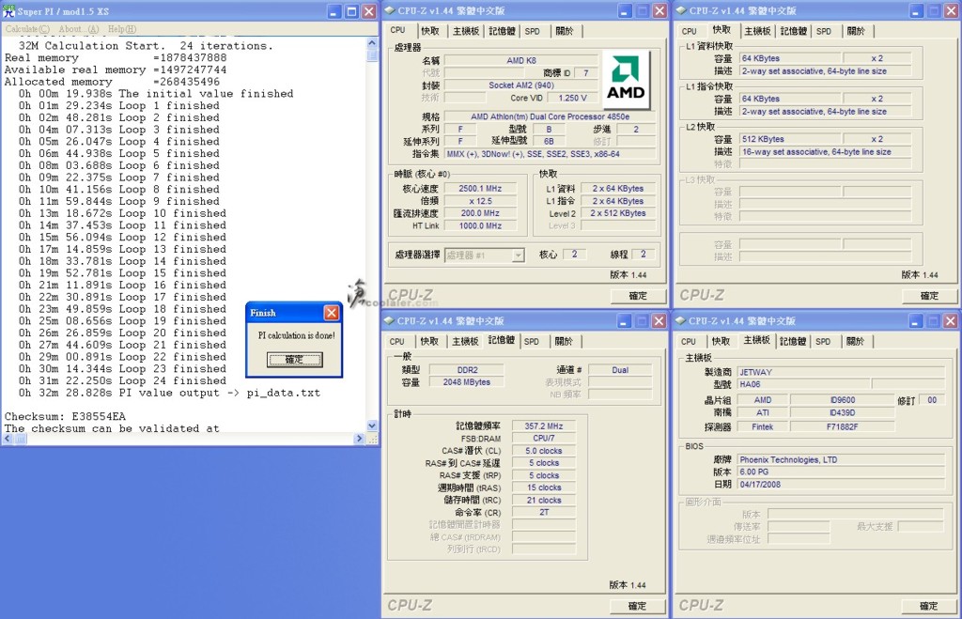Click the mainboard model field HA06
The height and width of the screenshot is (619, 962).
coord(802,384)
